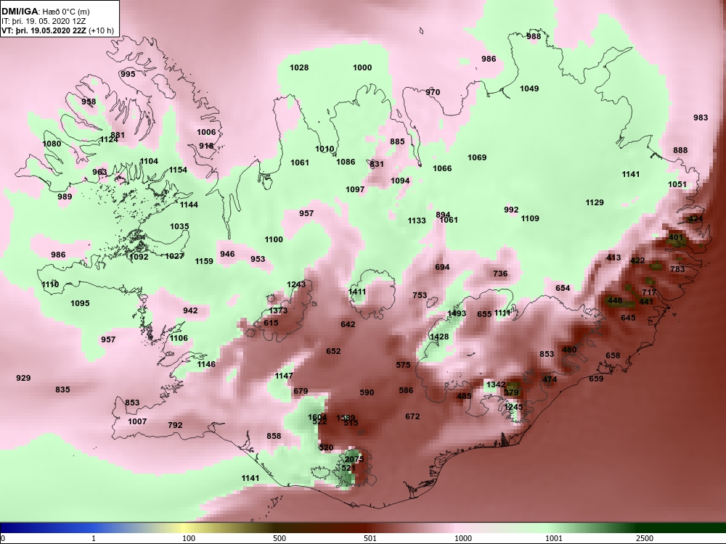Viewport: 726px width, 544px height.
Task: Click the VT 22Z (+10 h) valid time line
Action: point(57,31)
